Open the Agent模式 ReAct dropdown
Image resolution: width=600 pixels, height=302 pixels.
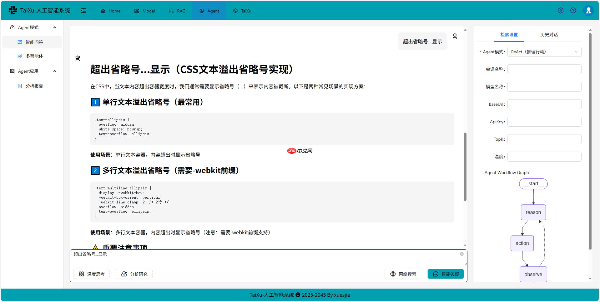tap(544, 52)
